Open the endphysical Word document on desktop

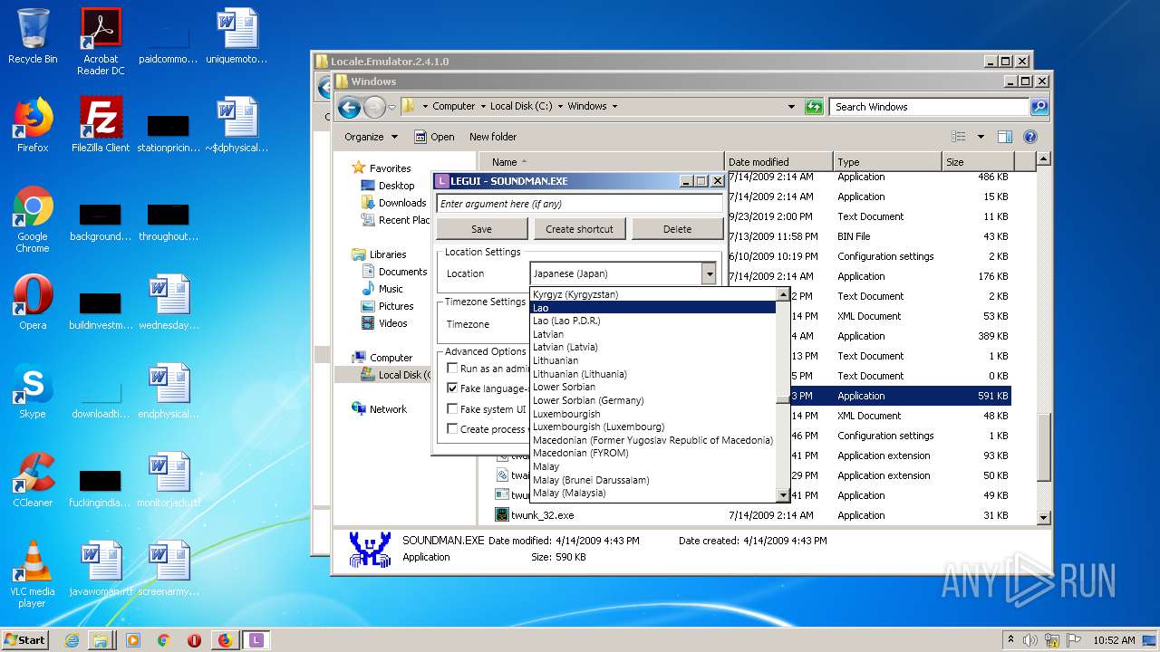point(169,391)
